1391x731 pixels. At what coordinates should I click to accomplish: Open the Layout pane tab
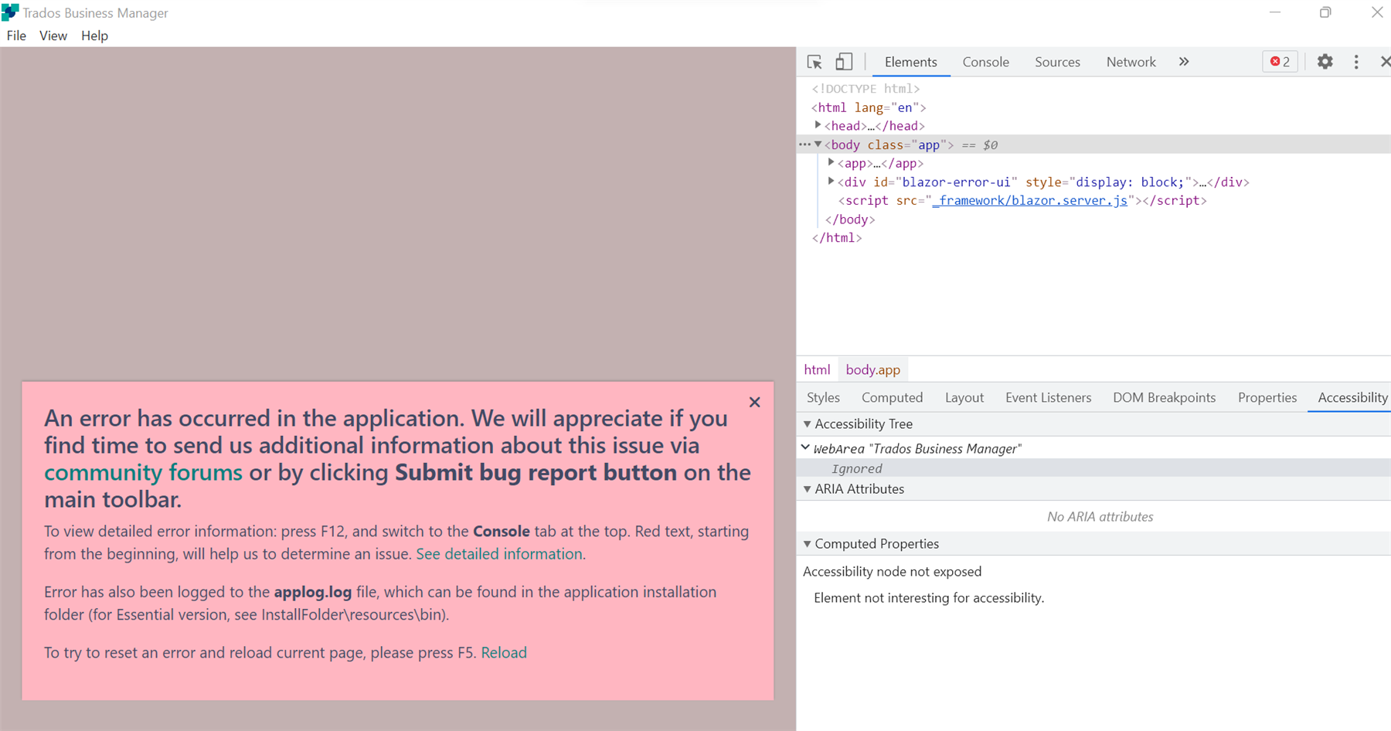point(964,397)
